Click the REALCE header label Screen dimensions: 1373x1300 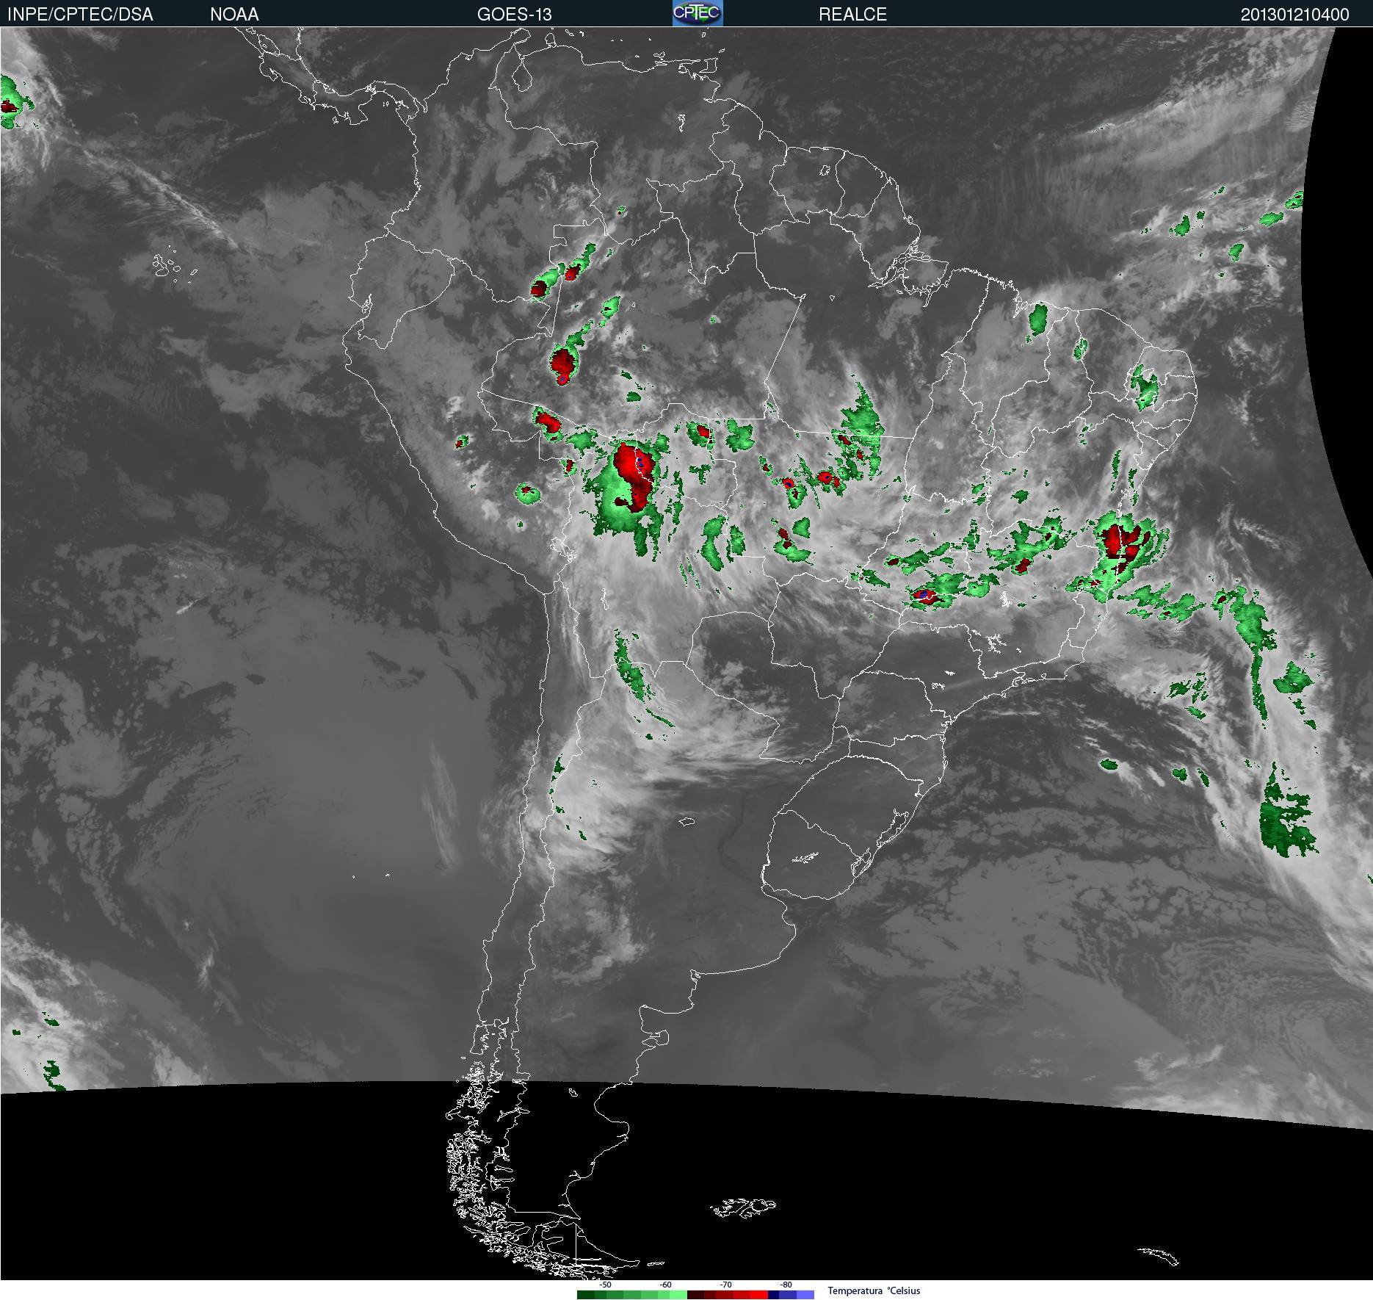click(852, 14)
